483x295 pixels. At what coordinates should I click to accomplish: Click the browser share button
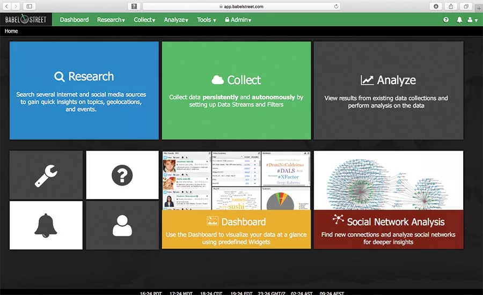(x=451, y=6)
